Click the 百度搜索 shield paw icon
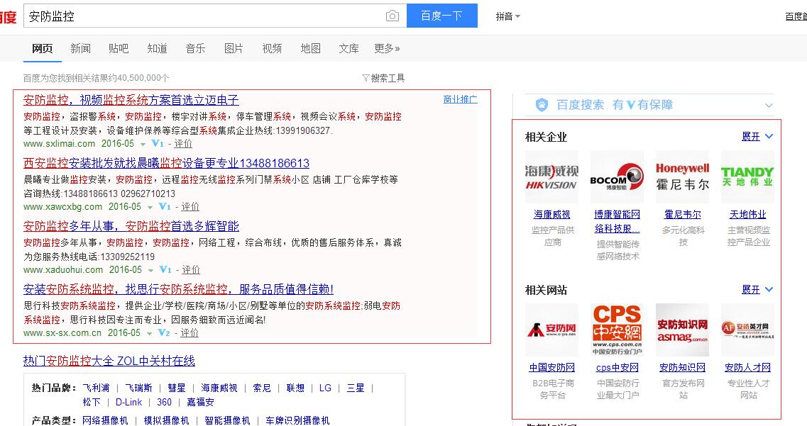The height and width of the screenshot is (426, 807). point(542,105)
